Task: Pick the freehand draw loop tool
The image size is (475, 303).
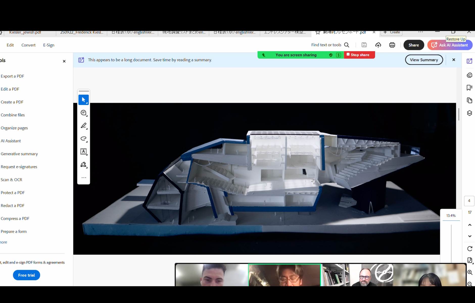Action: (x=83, y=139)
